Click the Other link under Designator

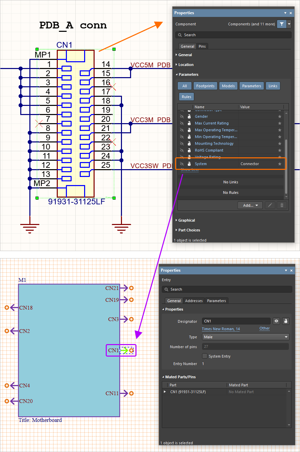pyautogui.click(x=265, y=328)
